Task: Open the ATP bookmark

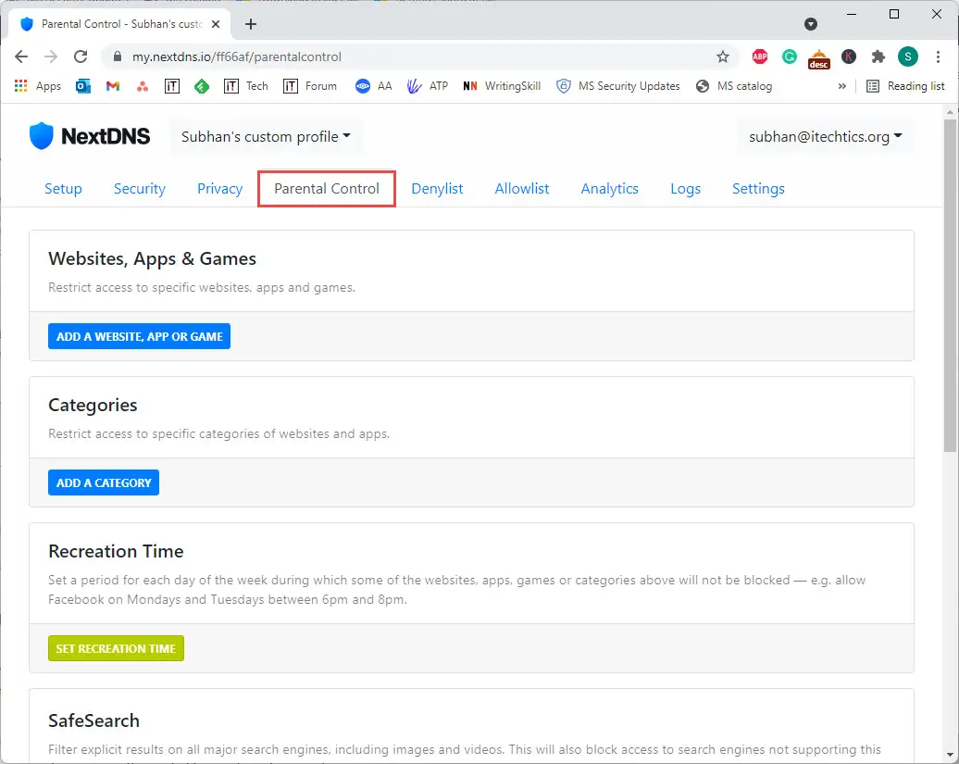Action: point(428,86)
